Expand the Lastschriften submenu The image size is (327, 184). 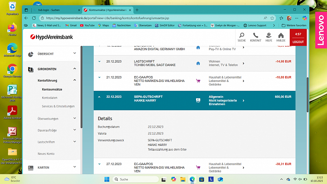tap(75, 141)
